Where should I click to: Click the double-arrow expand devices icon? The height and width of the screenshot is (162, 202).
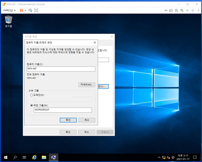pyautogui.click(x=166, y=10)
